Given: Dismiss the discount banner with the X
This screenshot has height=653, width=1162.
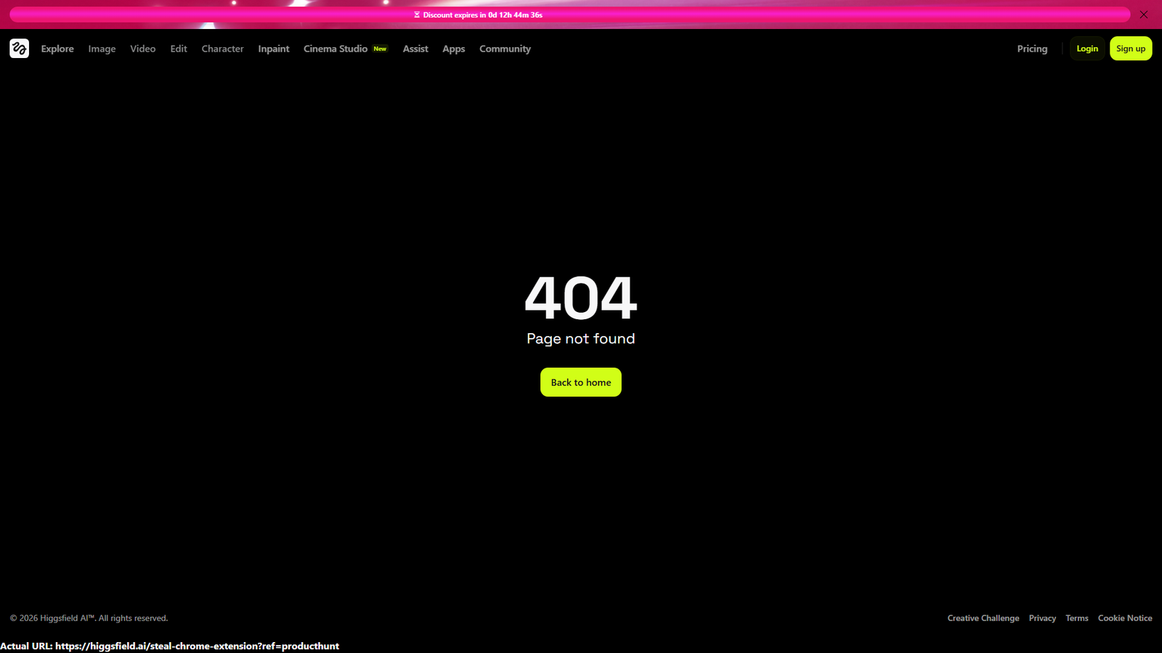Looking at the screenshot, I should click(x=1143, y=14).
